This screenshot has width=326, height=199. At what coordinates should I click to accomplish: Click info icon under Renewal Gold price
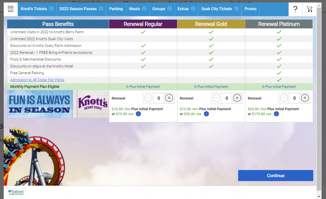pos(206,114)
